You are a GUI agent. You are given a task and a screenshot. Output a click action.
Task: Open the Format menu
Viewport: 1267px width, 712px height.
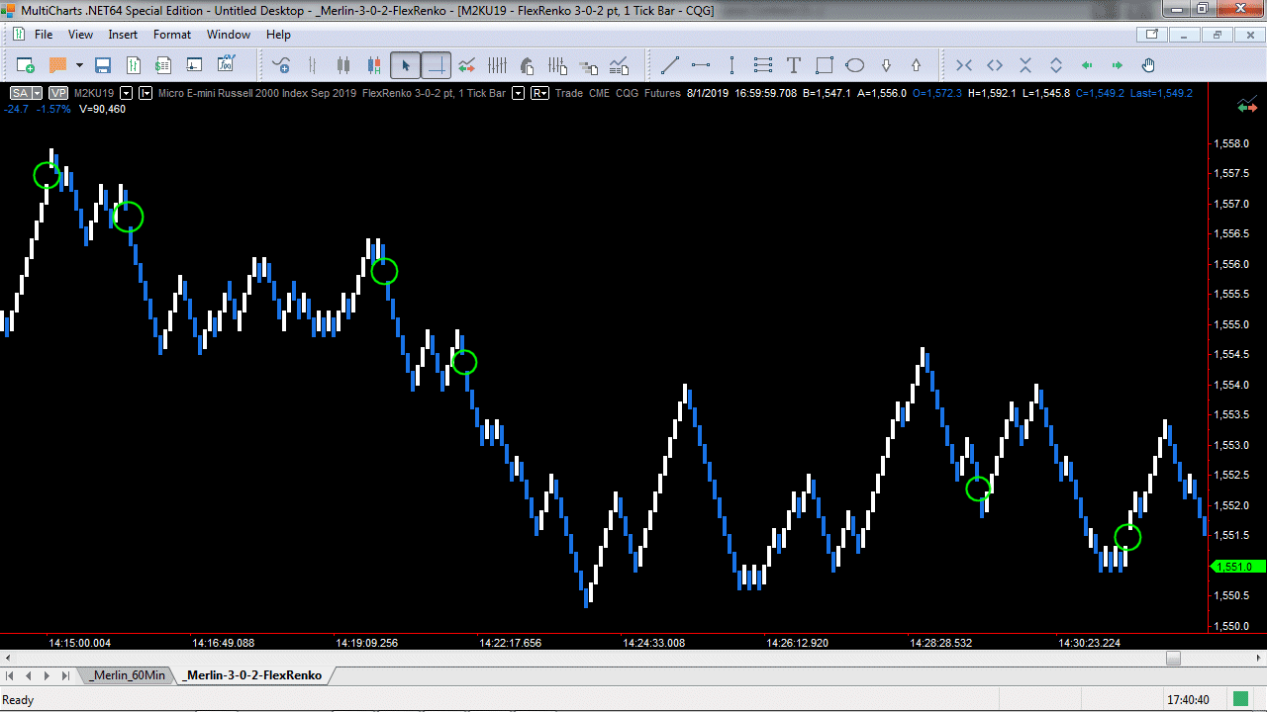(172, 35)
